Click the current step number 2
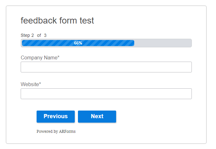This screenshot has width=216, height=149. pyautogui.click(x=33, y=35)
